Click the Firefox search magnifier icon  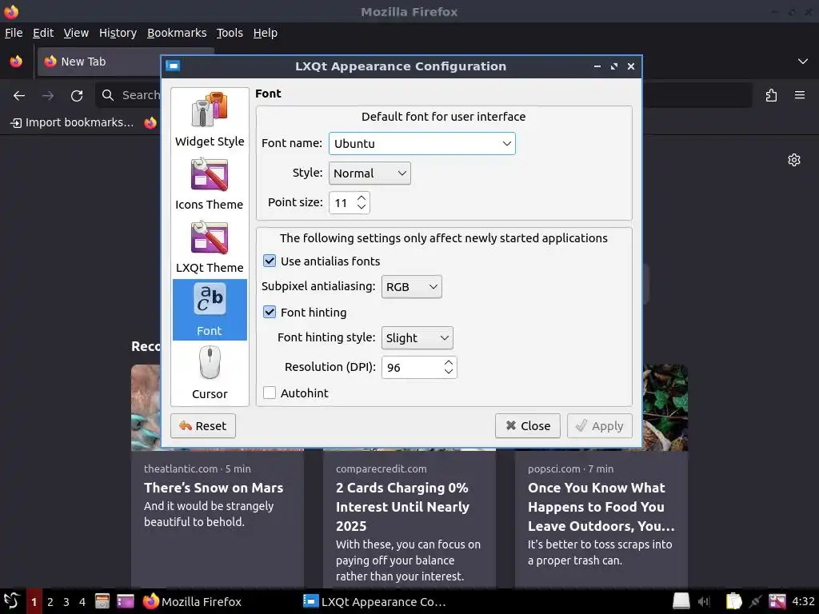(x=108, y=95)
